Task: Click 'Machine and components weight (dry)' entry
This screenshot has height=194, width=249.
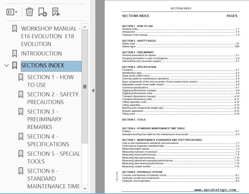Action: coord(181,108)
